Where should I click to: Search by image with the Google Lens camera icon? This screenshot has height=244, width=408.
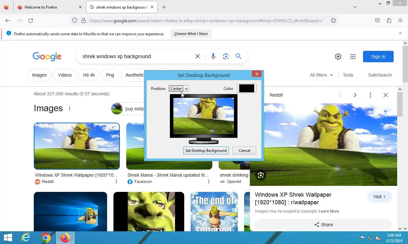(226, 56)
